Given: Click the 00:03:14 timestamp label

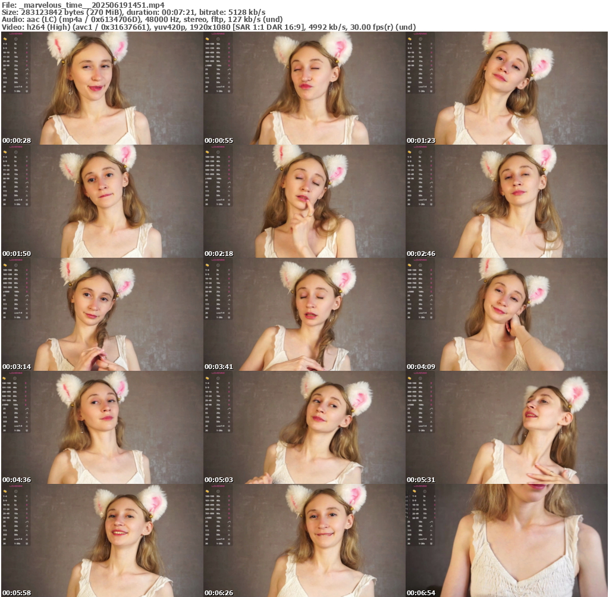Looking at the screenshot, I should [17, 367].
